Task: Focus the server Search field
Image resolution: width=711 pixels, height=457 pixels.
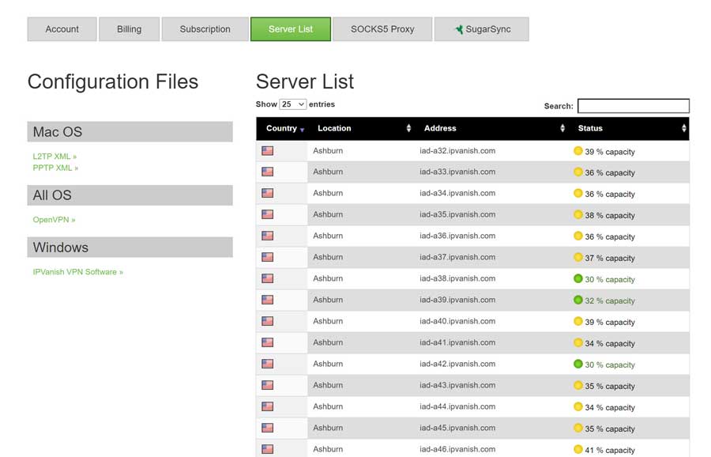Action: tap(634, 106)
